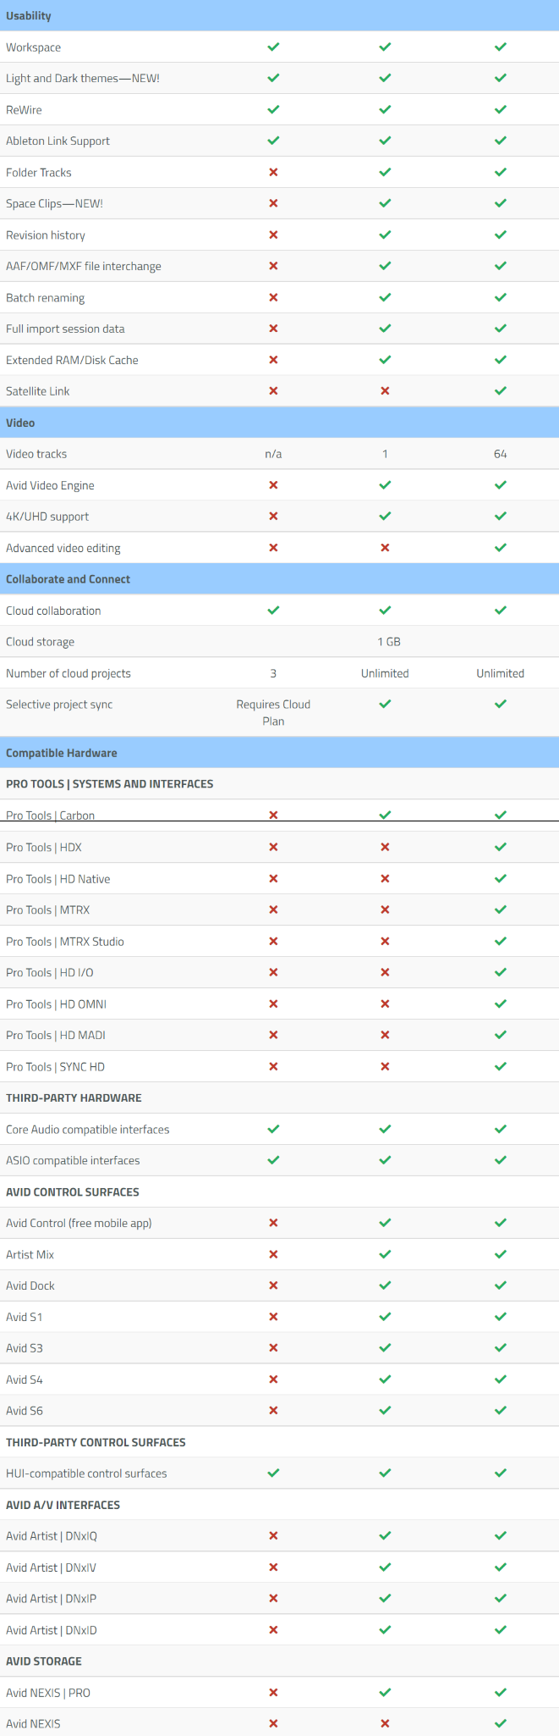Click the green checkmark in MTRX Studio row

coord(501,941)
